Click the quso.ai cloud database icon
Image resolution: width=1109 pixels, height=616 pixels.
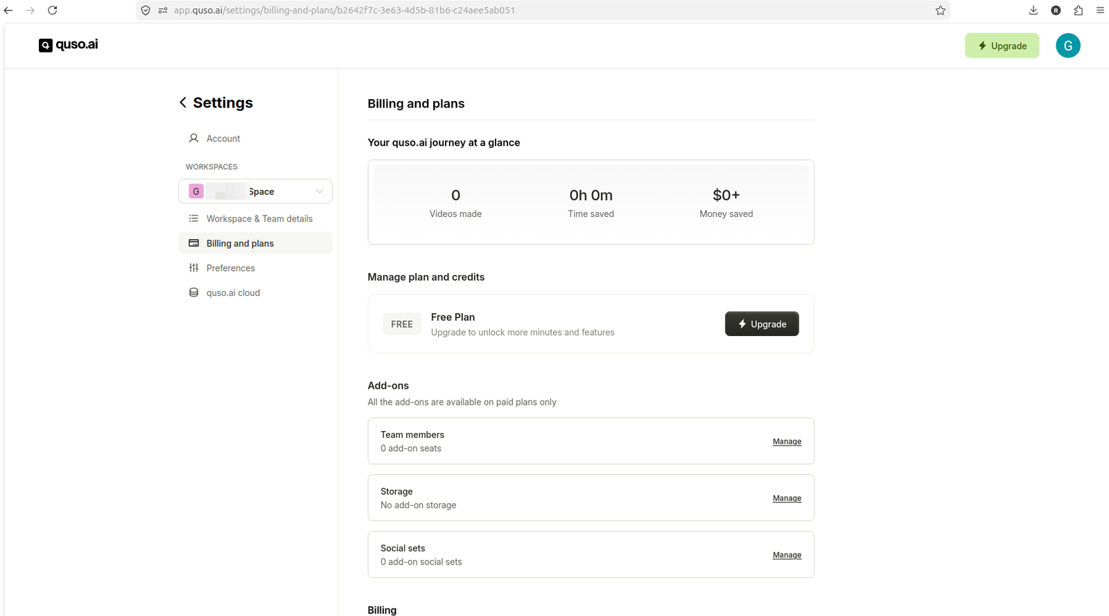click(194, 292)
